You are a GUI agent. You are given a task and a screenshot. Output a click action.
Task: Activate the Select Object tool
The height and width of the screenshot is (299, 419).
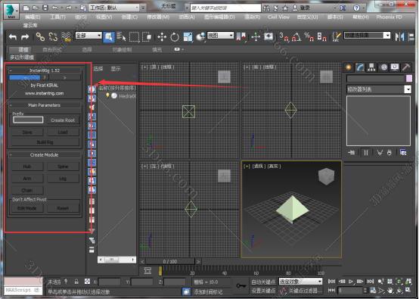[x=109, y=36]
